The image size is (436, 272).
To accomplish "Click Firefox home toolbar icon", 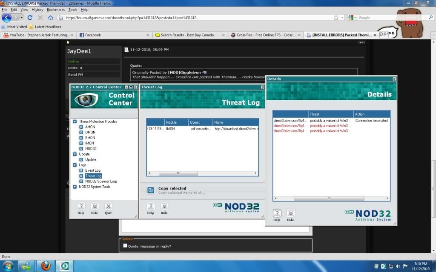I will click(51, 18).
